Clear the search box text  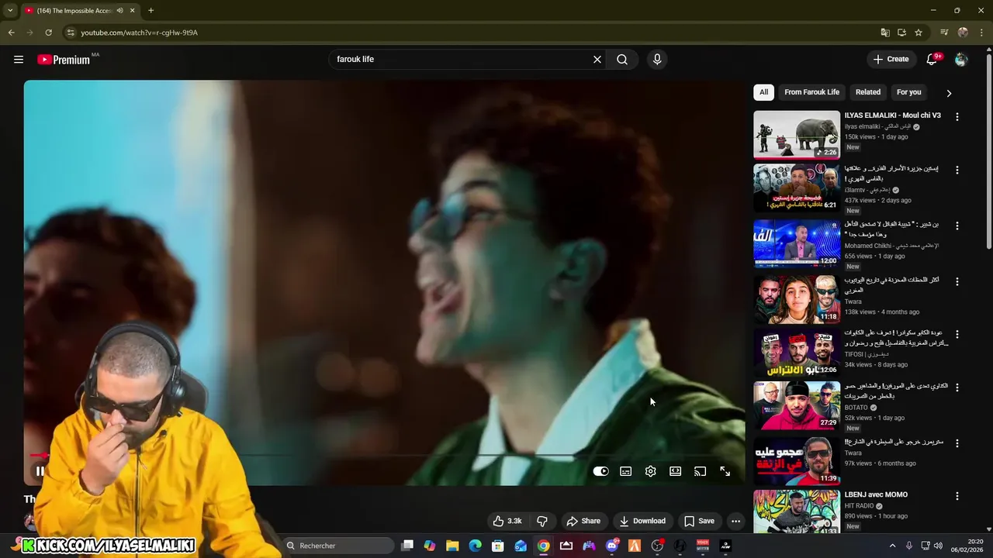coord(597,60)
